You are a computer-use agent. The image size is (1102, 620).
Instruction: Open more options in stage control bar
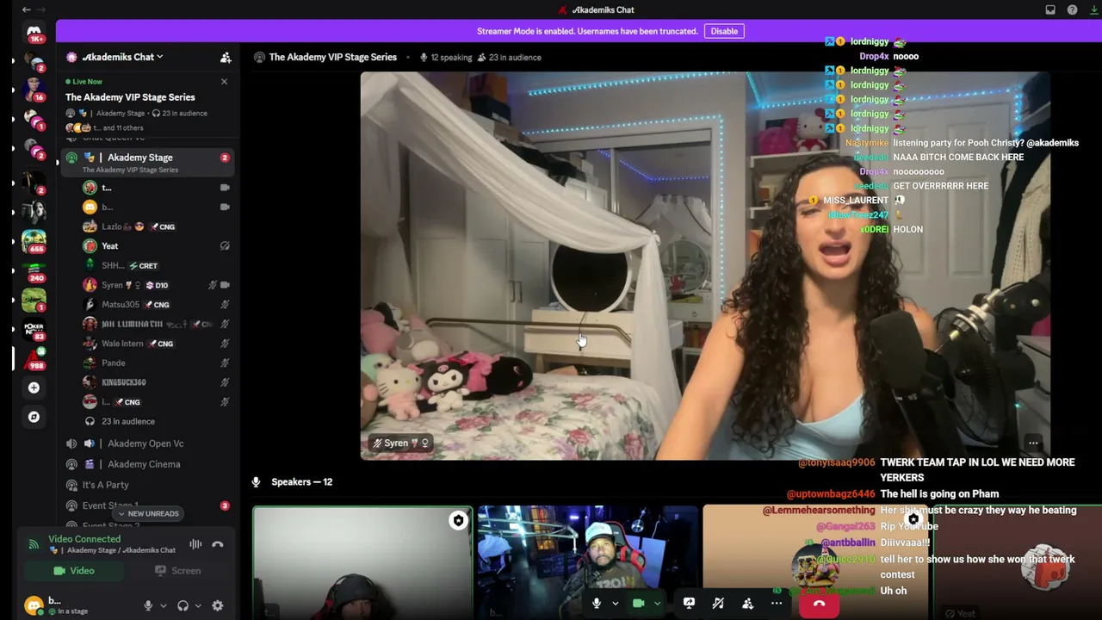(x=777, y=604)
